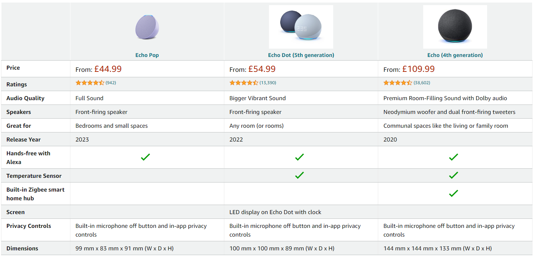Click the Echo 4th generation product image
Image resolution: width=535 pixels, height=258 pixels.
pos(455,27)
